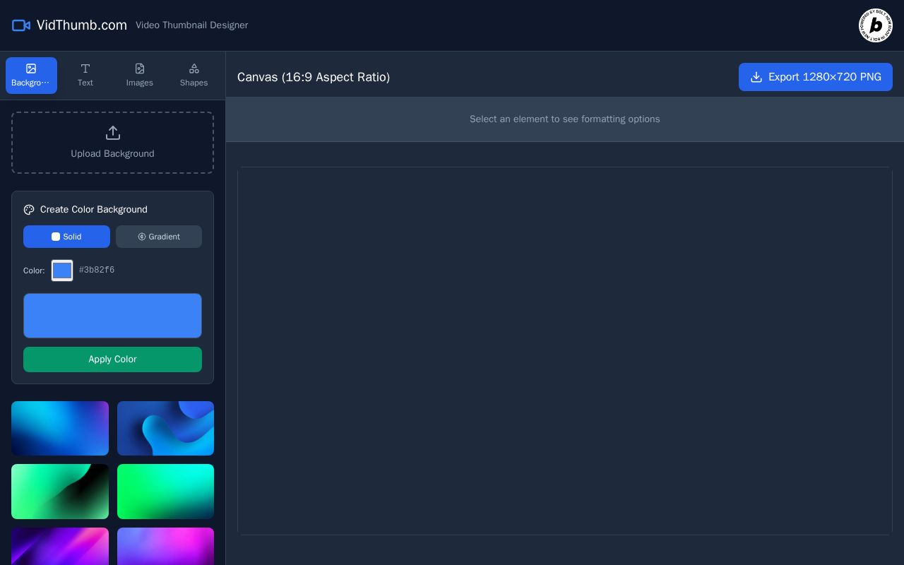Click the VidThumb.com site title
The width and height of the screenshot is (904, 565).
82,25
